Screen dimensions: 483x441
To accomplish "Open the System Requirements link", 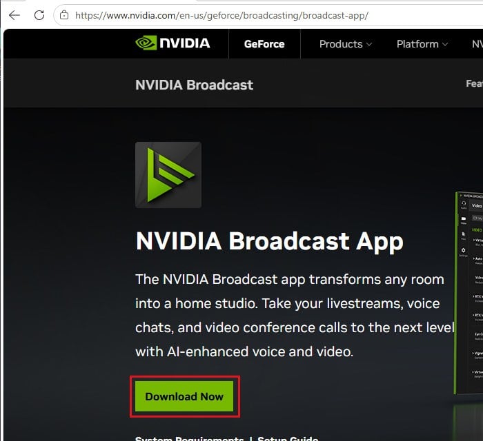I will [x=190, y=438].
